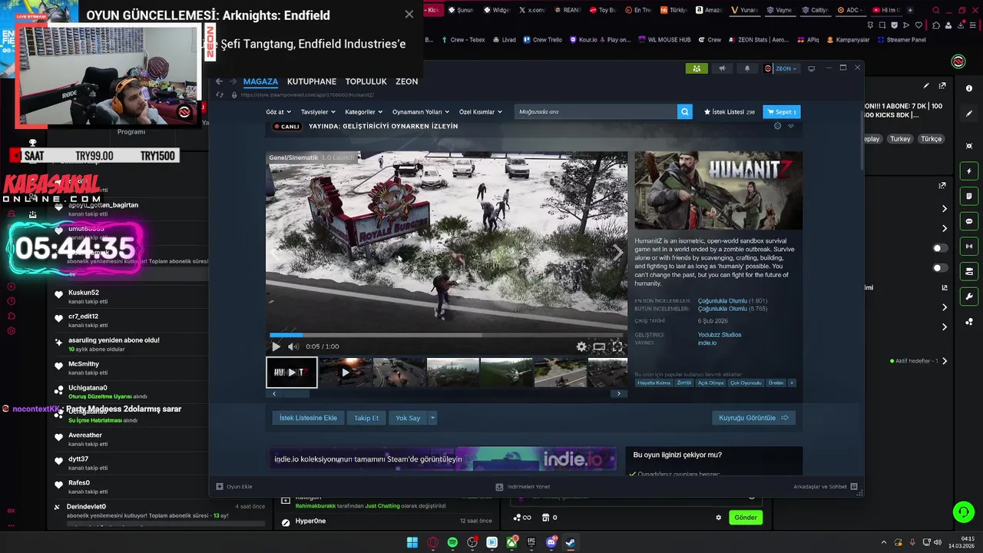Expand more tags plus button
Image resolution: width=983 pixels, height=553 pixels.
point(791,382)
